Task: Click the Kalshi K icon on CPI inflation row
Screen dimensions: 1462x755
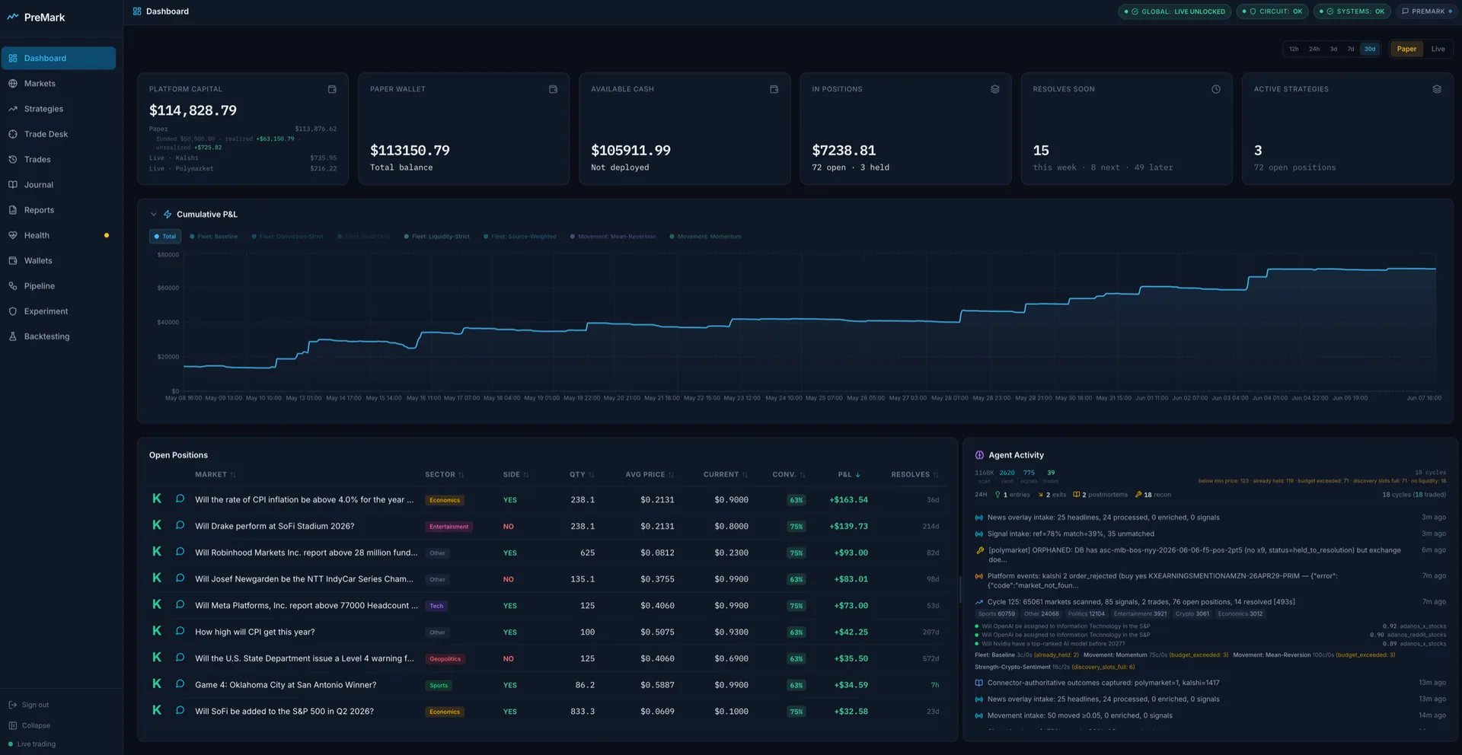Action: click(157, 499)
